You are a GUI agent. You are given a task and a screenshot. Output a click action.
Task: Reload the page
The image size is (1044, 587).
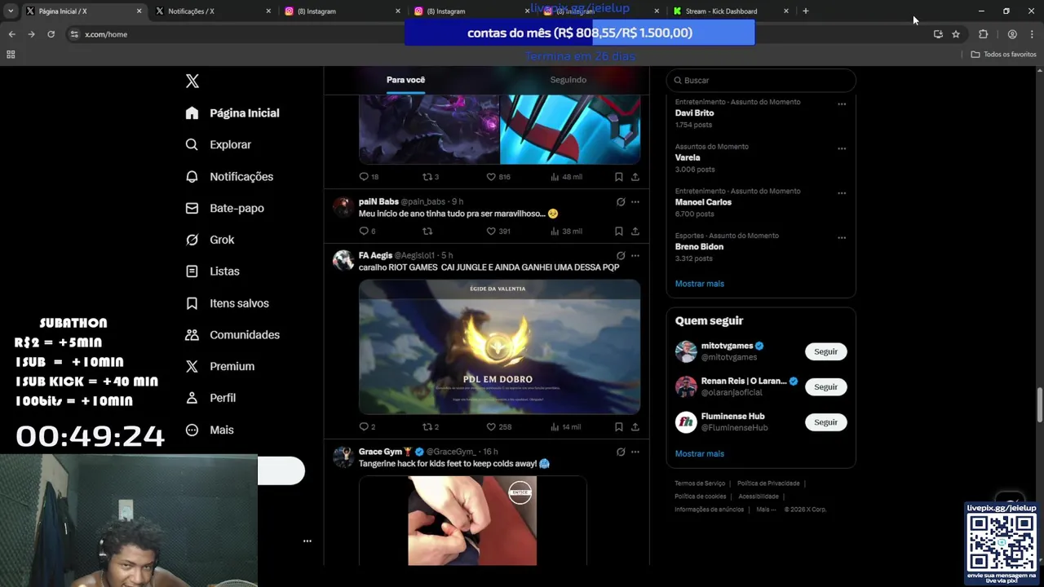tap(51, 34)
